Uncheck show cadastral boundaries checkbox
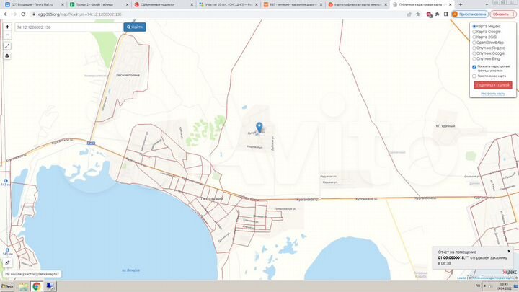Screen dimensions: 519x292 pos(474,67)
